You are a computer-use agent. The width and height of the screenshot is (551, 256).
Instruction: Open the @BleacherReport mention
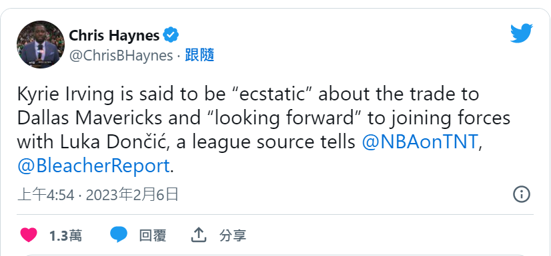pyautogui.click(x=93, y=166)
